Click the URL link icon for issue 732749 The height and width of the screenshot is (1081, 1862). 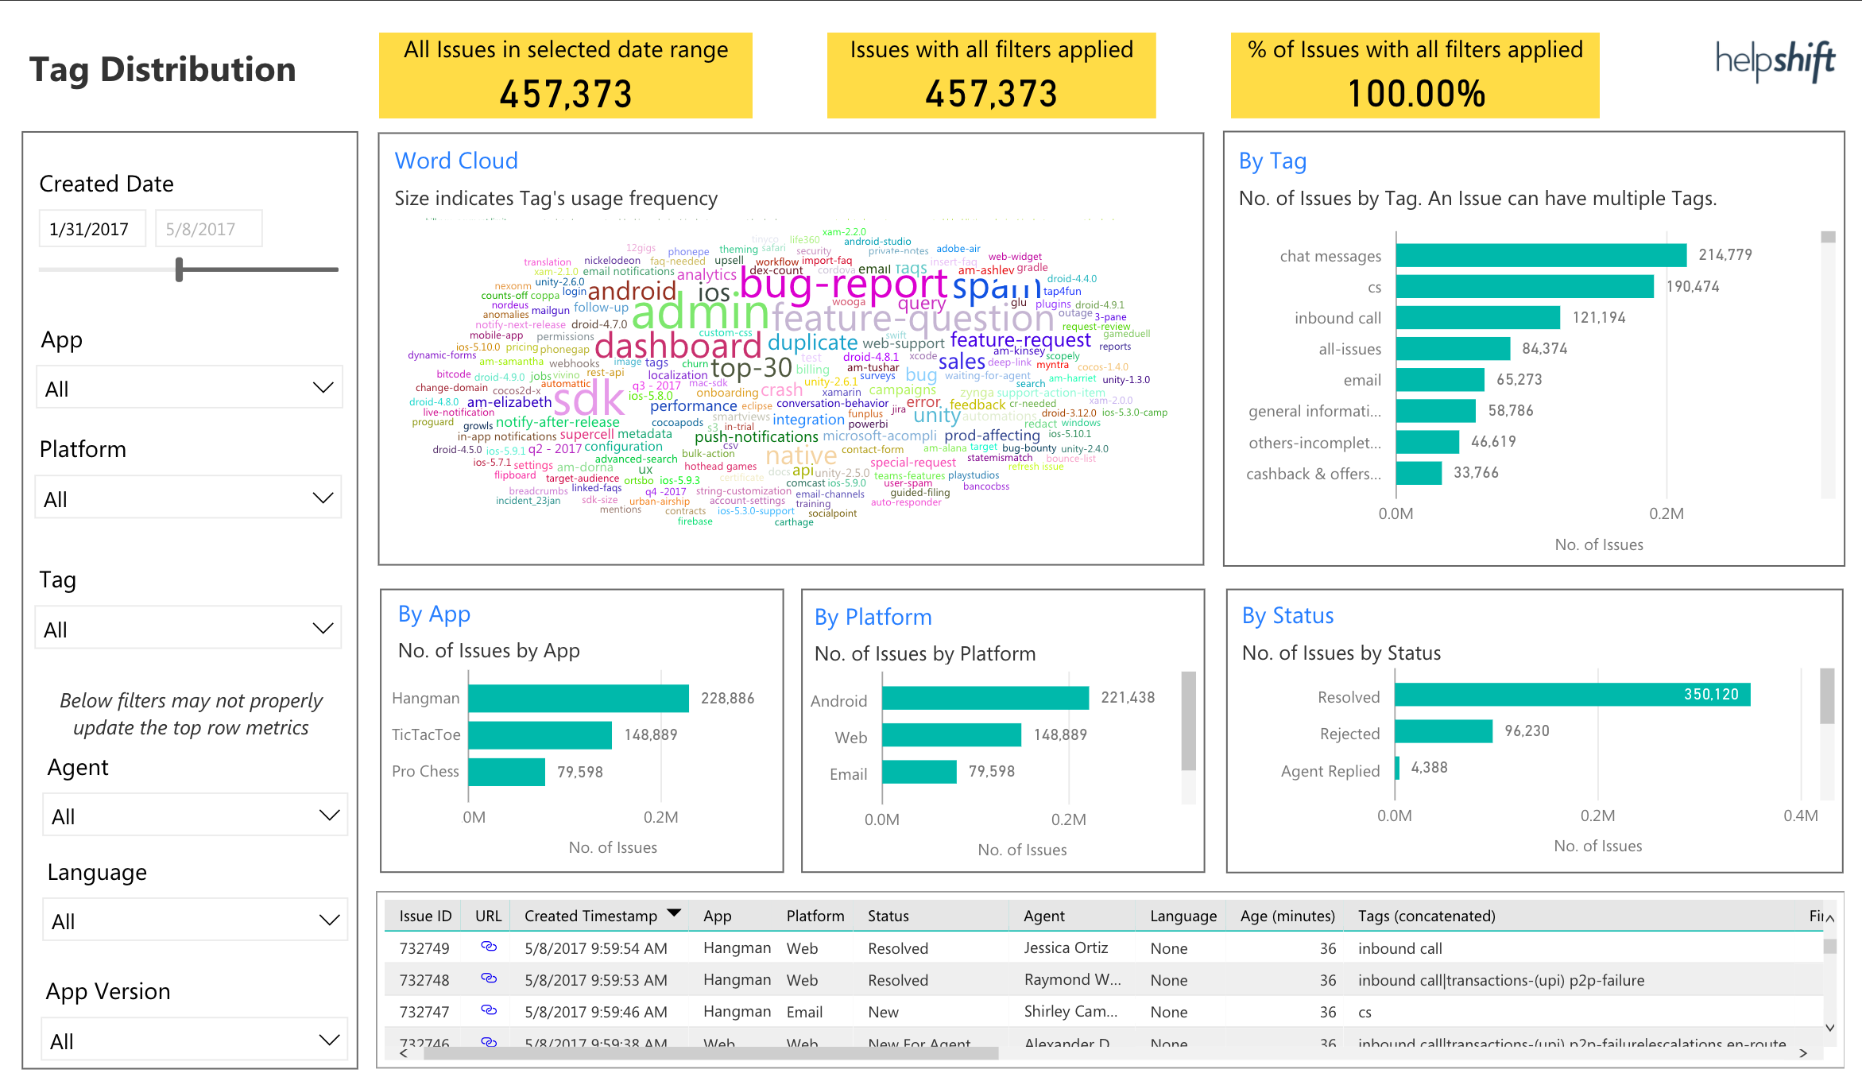coord(489,947)
